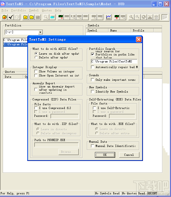Image resolution: width=171 pixels, height=197 pixels.
Task: Uncheck Only search for Portfolios in paths
Action: point(93,54)
